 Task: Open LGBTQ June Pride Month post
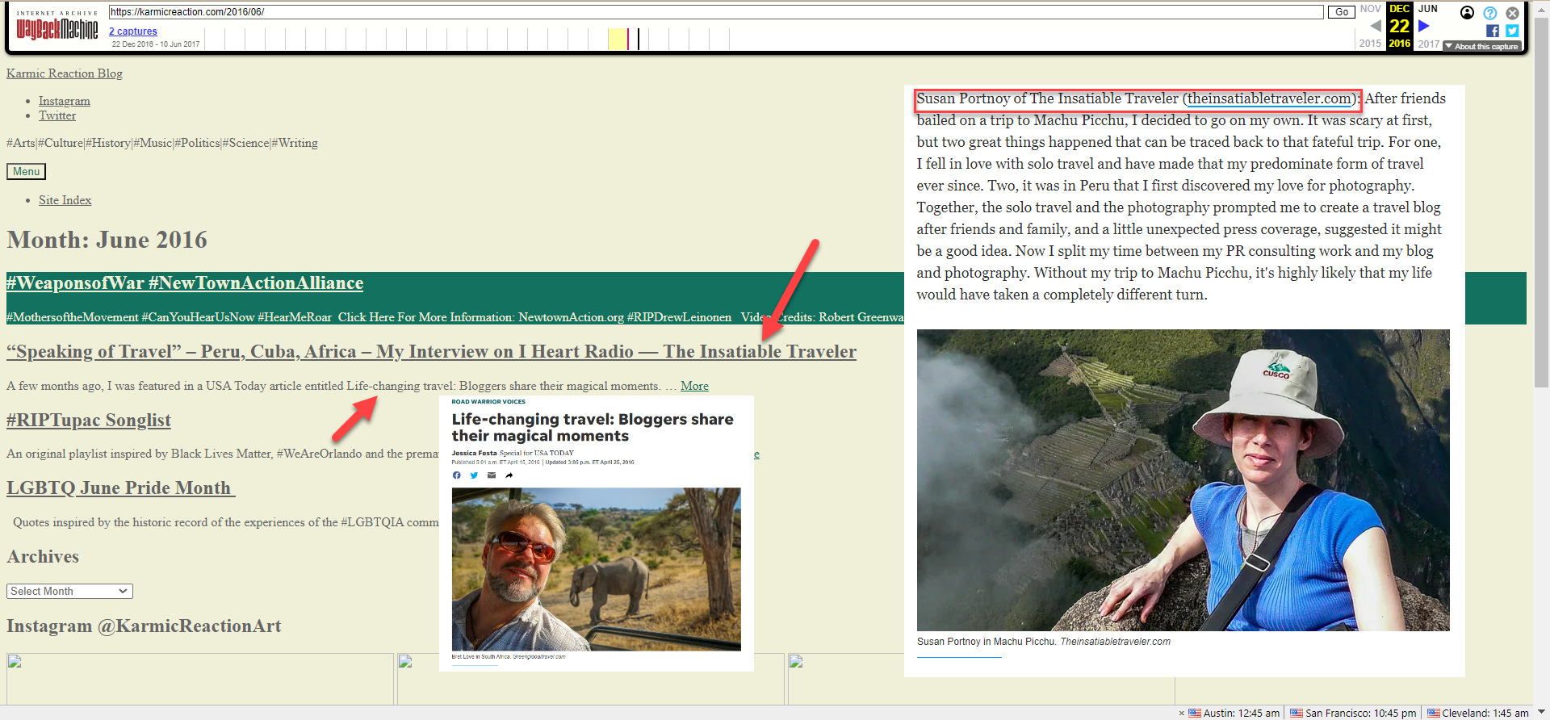click(x=121, y=488)
